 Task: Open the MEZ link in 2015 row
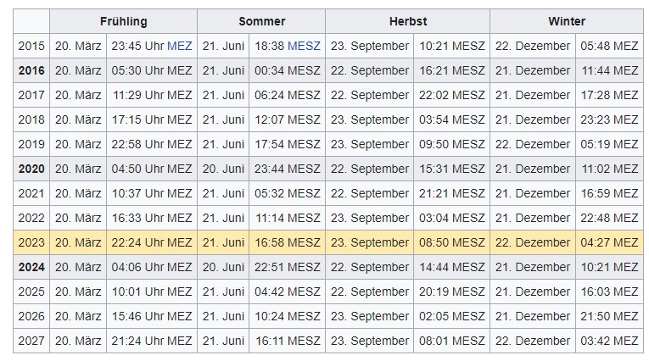(x=180, y=46)
